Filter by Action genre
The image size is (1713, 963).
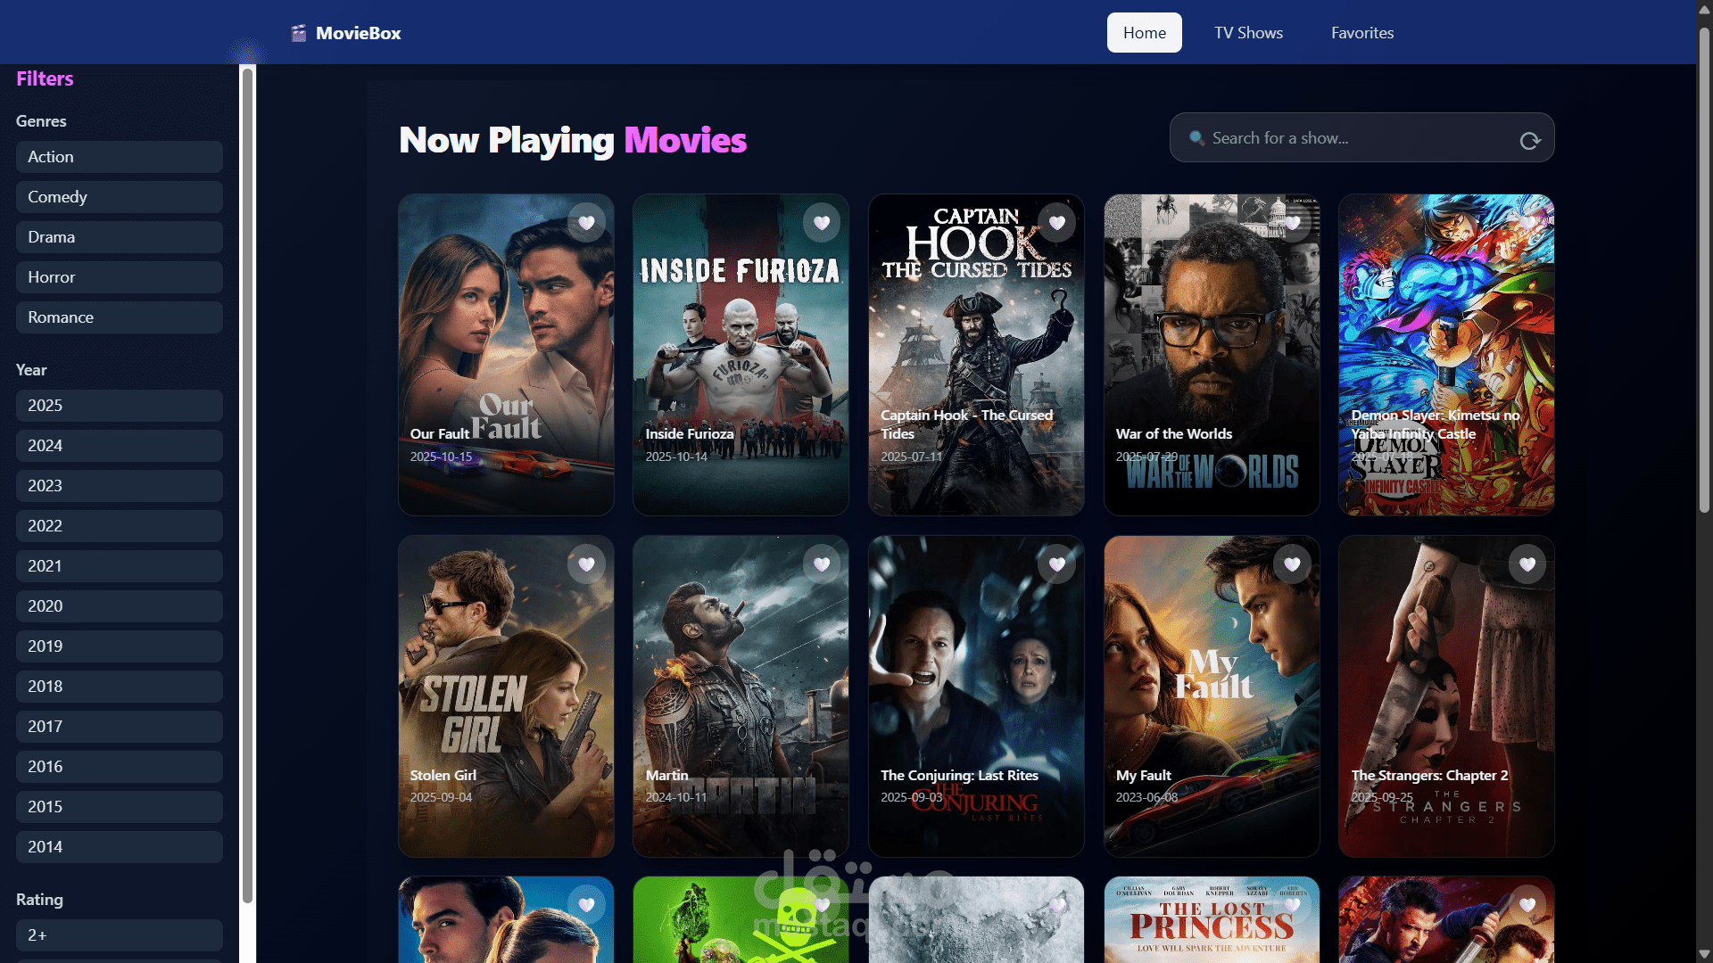click(x=120, y=157)
